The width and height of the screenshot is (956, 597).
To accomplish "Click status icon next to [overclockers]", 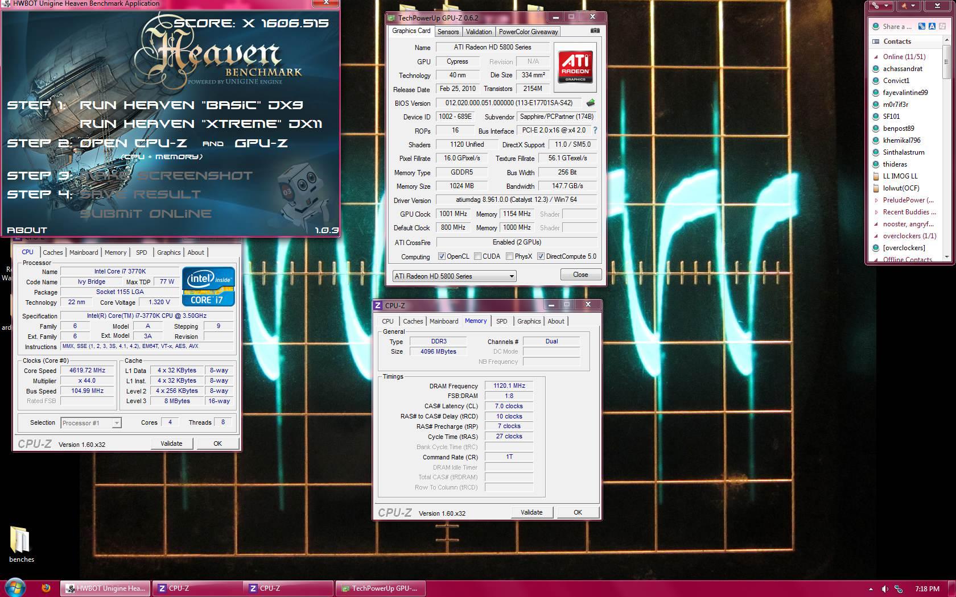I will [x=876, y=248].
